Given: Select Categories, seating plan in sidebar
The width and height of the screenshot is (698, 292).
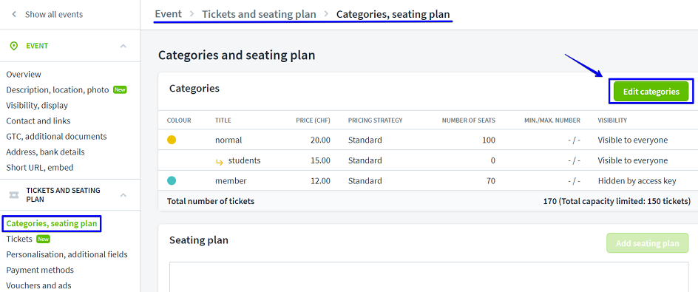Looking at the screenshot, I should [x=52, y=223].
